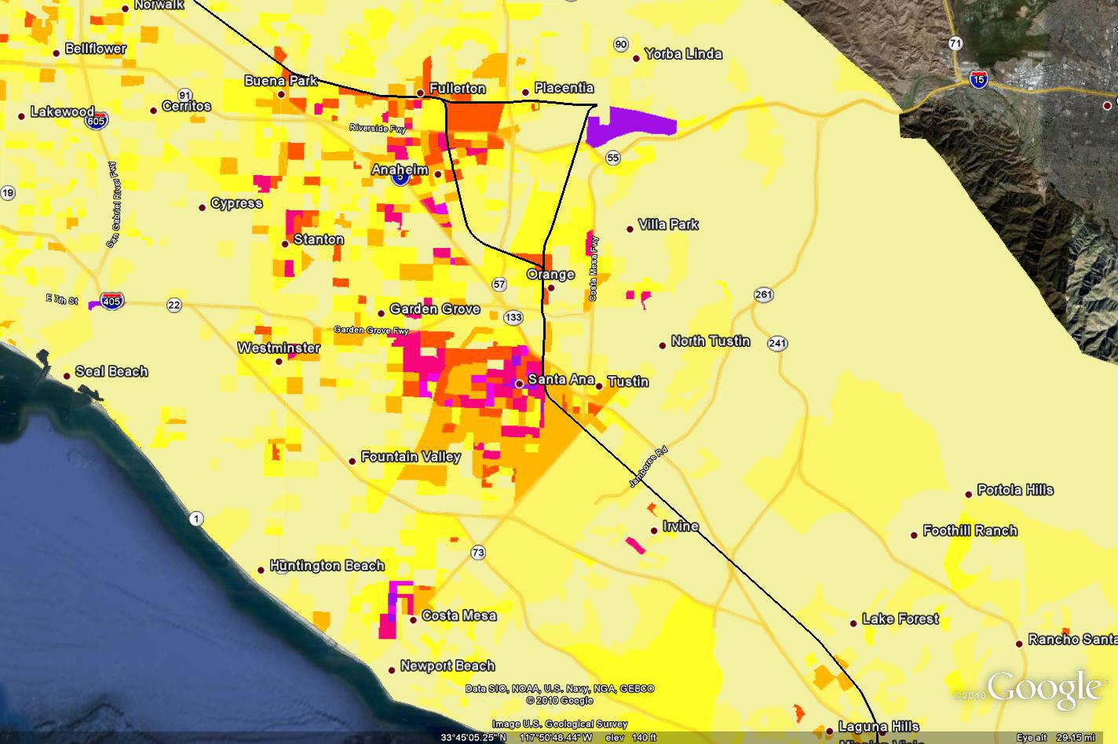
Task: Select the Yorba Linda label
Action: pos(683,54)
